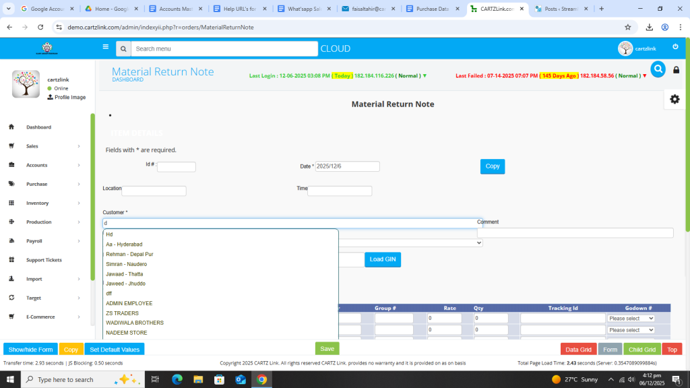Click the magnifier icon beside Search menu
Viewport: 690px width, 388px height.
click(x=123, y=49)
